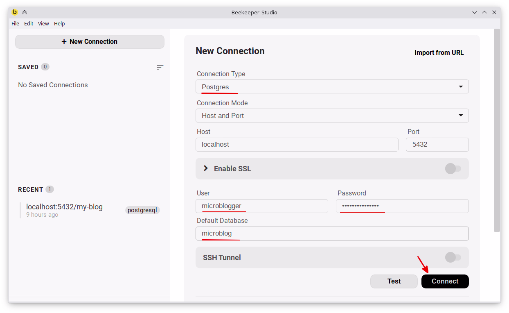The width and height of the screenshot is (509, 313).
Task: Click the Connection Mode dropdown arrow icon
Action: pyautogui.click(x=462, y=116)
